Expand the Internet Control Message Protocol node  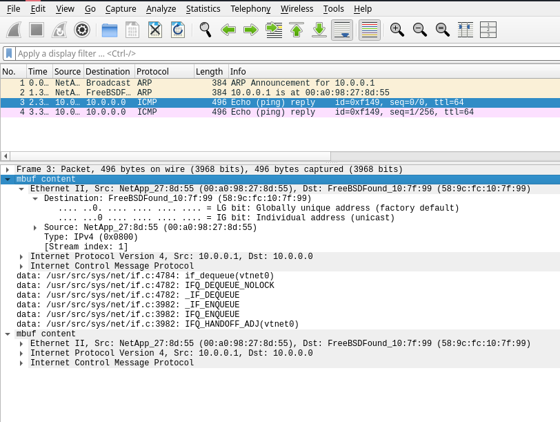(21, 266)
